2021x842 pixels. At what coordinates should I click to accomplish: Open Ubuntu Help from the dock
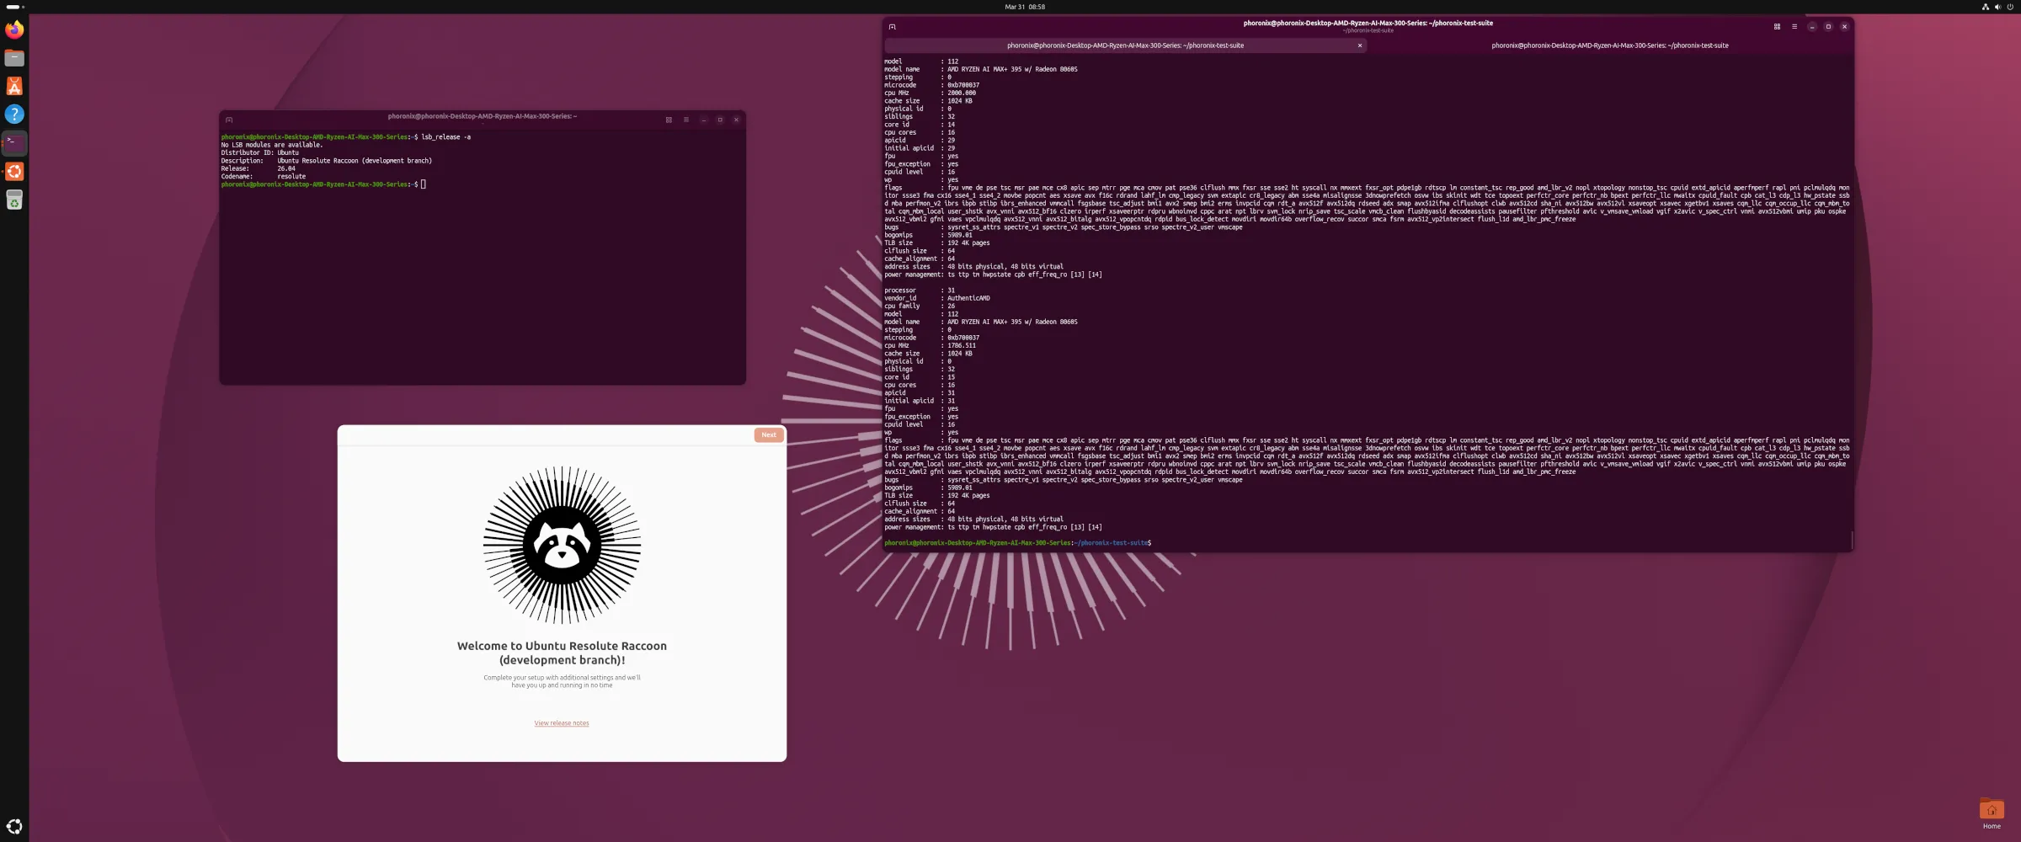(14, 115)
